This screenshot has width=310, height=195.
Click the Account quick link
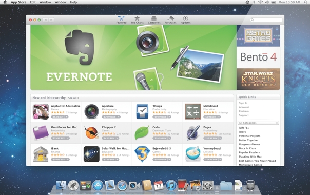(244, 107)
